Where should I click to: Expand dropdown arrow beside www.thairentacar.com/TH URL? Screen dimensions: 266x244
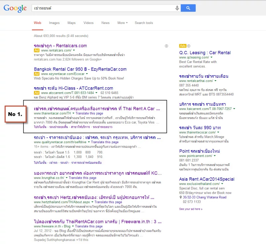pyautogui.click(x=73, y=113)
